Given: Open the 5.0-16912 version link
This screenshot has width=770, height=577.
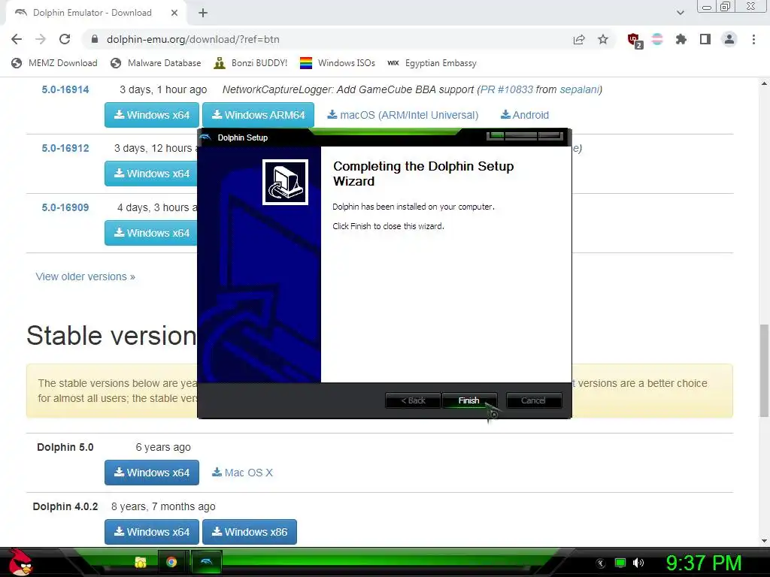Looking at the screenshot, I should point(65,148).
